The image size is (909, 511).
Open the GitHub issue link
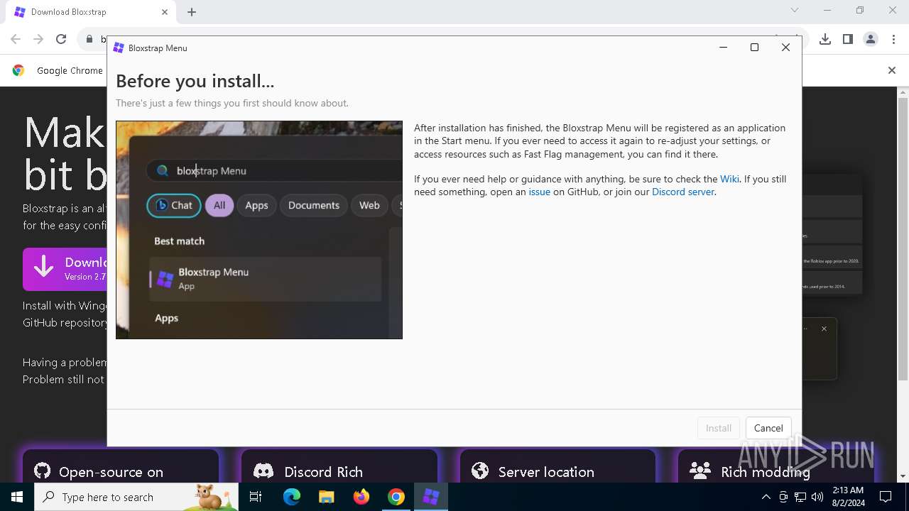click(539, 192)
